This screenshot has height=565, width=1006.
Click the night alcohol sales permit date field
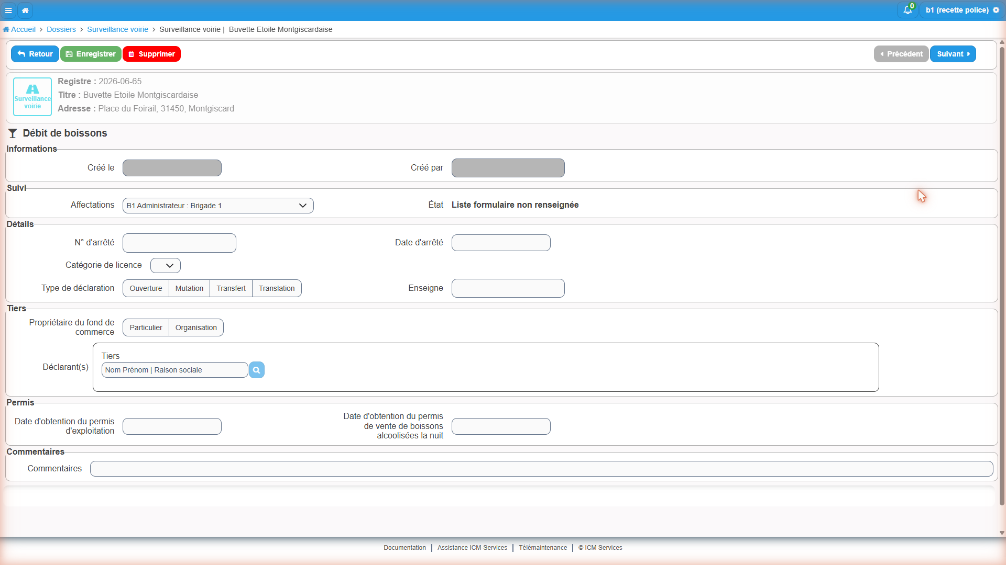pos(501,426)
